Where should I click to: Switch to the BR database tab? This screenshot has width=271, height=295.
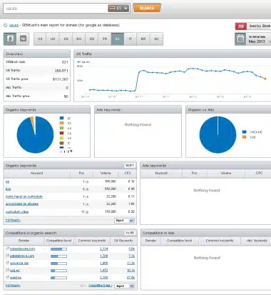point(143,39)
